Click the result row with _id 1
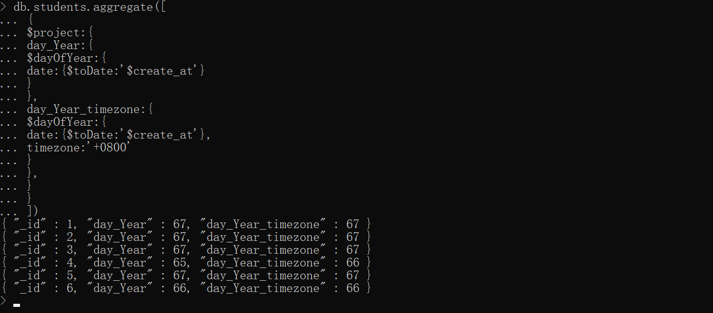The height and width of the screenshot is (313, 713). 186,225
